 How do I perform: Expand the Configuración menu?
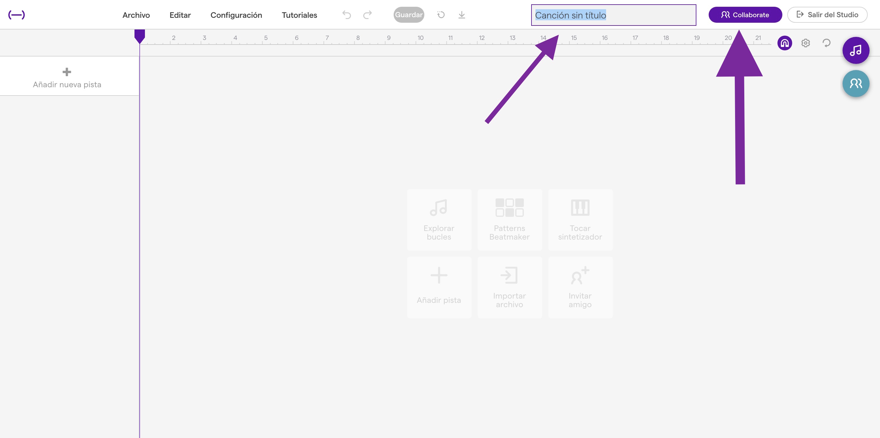click(236, 15)
